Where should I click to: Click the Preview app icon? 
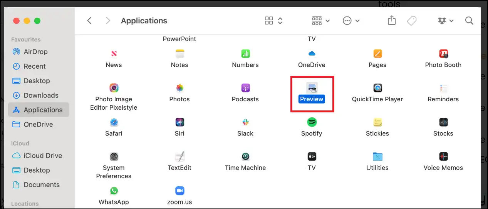pos(312,88)
